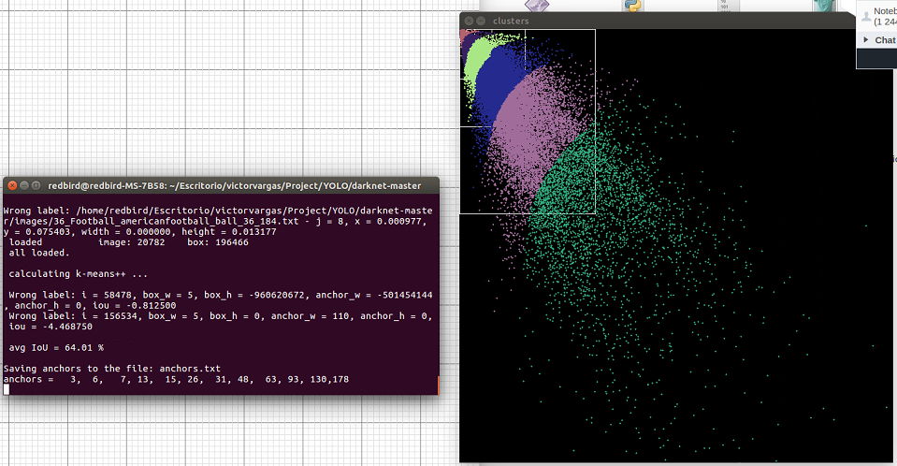Click 'Wrong label: i = 156534' line
This screenshot has width=897, height=466.
pyautogui.click(x=220, y=316)
